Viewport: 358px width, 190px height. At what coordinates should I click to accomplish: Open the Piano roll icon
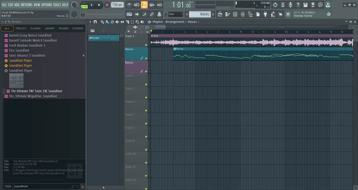point(228,14)
